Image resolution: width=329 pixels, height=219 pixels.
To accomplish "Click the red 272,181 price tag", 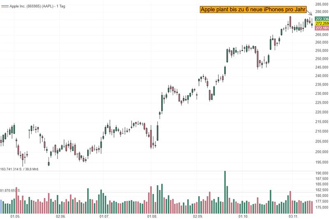I will click(x=322, y=28).
